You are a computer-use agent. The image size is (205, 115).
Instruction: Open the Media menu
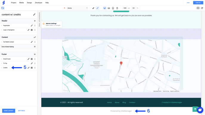coord(21,3)
